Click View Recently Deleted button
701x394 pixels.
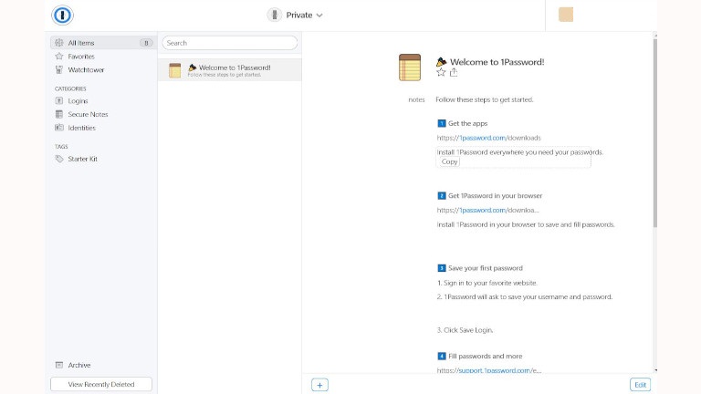(101, 384)
